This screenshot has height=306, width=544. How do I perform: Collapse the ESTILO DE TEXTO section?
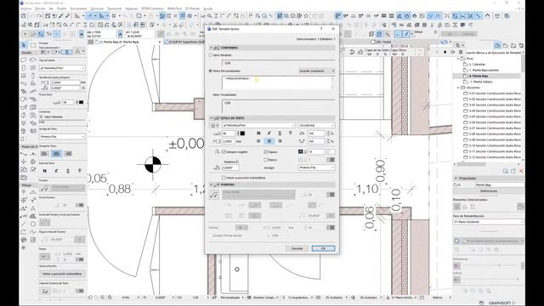click(211, 118)
